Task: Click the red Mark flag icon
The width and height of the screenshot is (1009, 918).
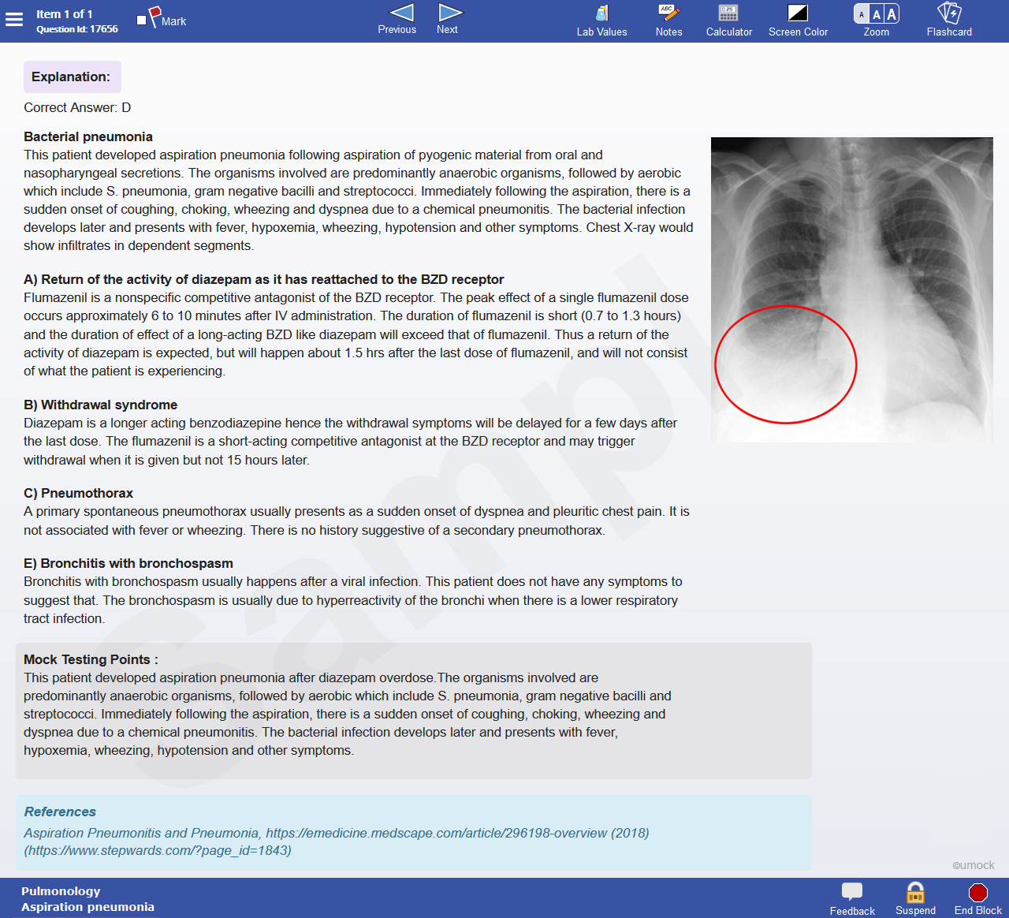Action: click(155, 15)
